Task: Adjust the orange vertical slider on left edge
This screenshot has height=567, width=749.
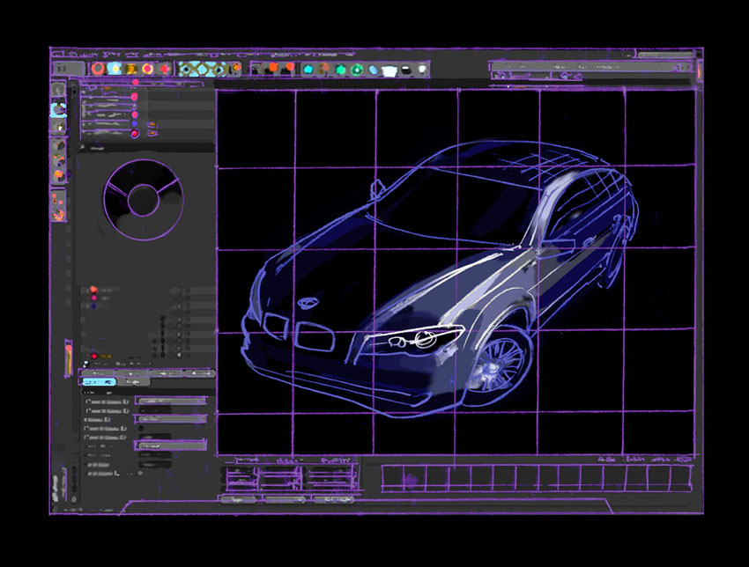Action: [x=69, y=359]
